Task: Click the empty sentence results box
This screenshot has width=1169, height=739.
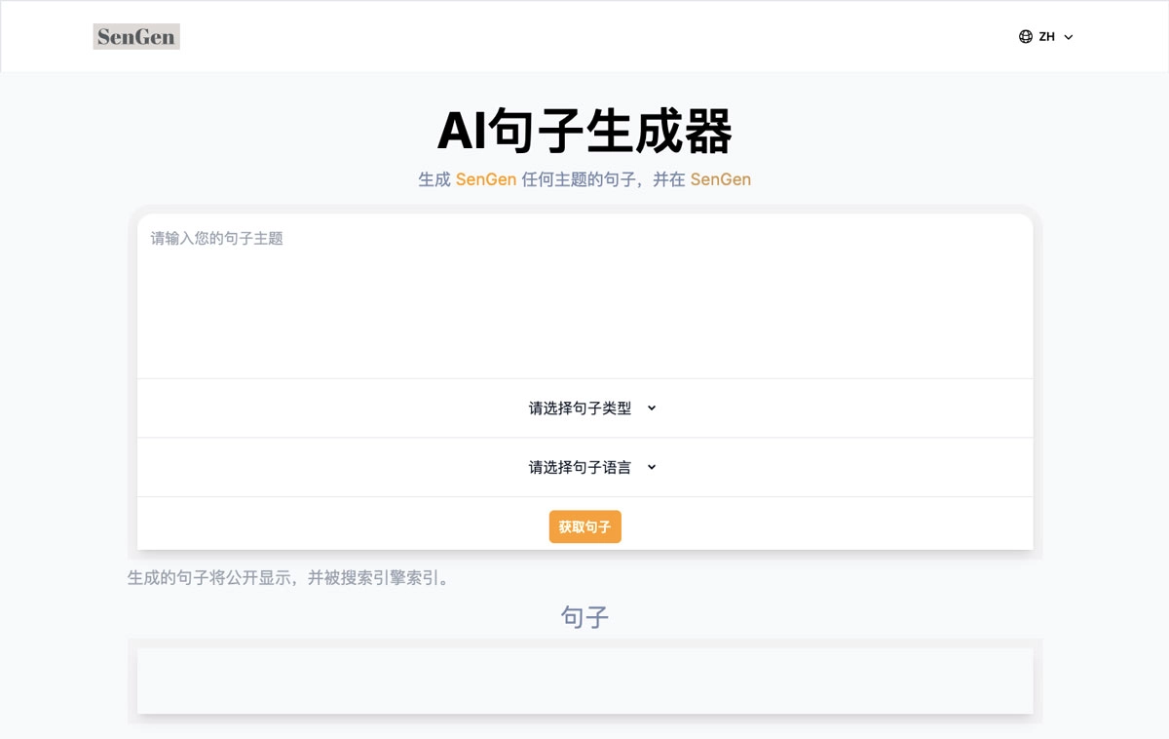Action: (x=584, y=681)
